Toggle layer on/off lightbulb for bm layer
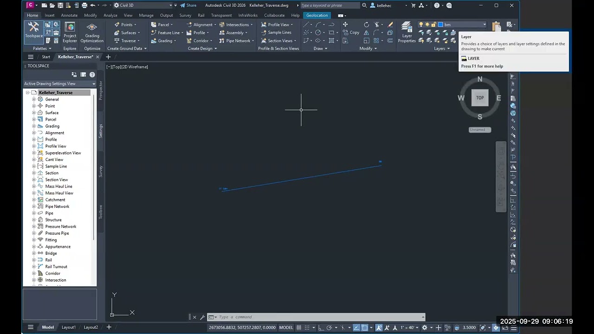The image size is (594, 334). (x=421, y=25)
